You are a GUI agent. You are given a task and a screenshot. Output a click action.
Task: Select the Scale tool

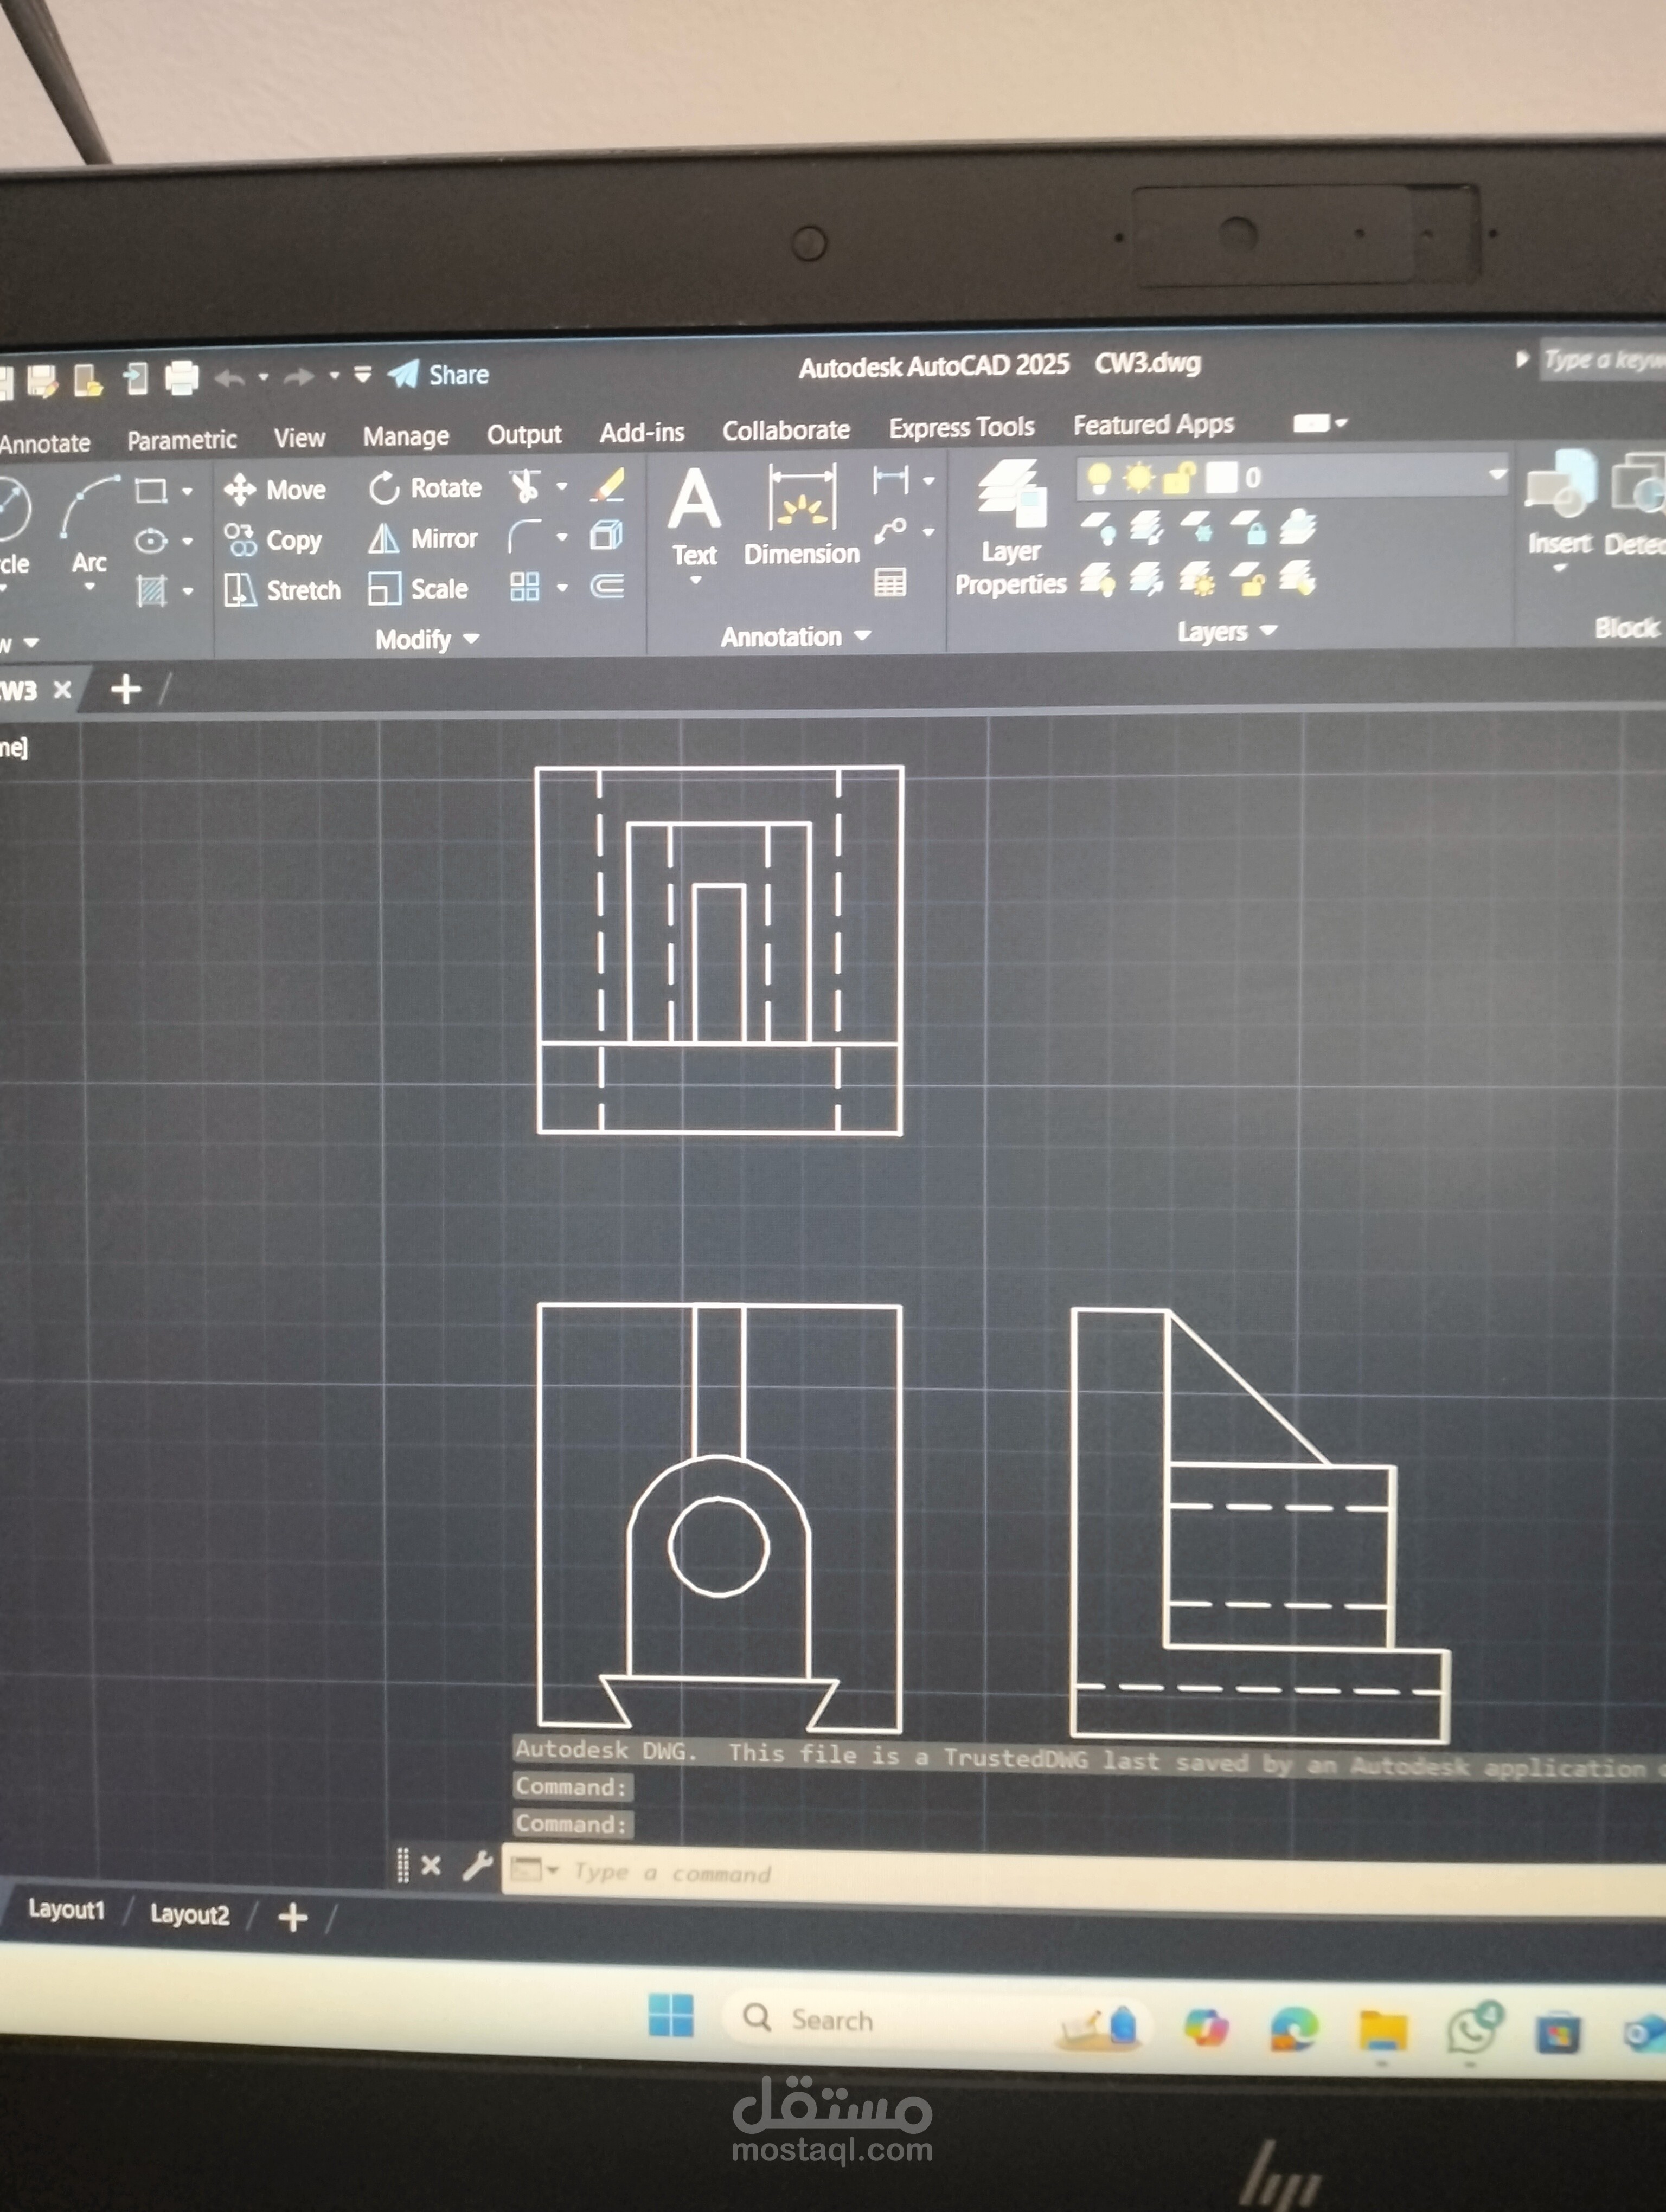click(x=418, y=589)
